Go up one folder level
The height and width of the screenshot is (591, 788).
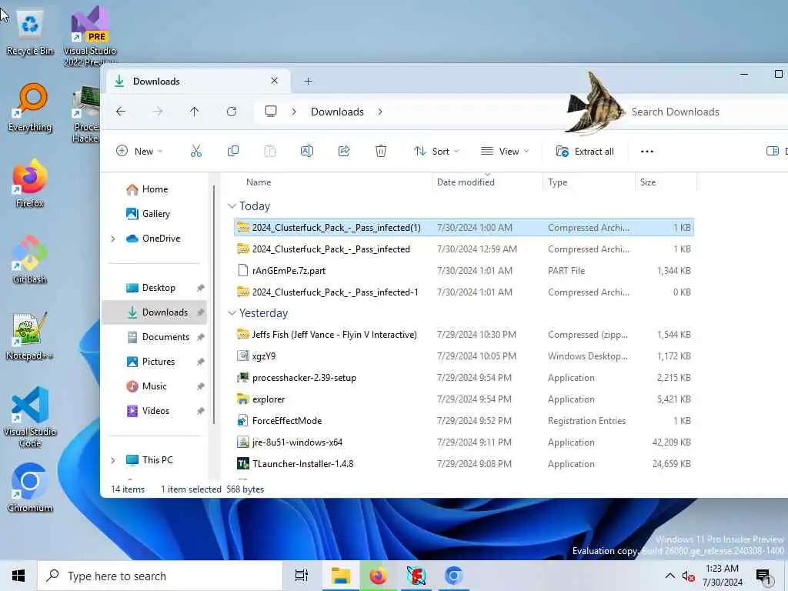point(195,112)
